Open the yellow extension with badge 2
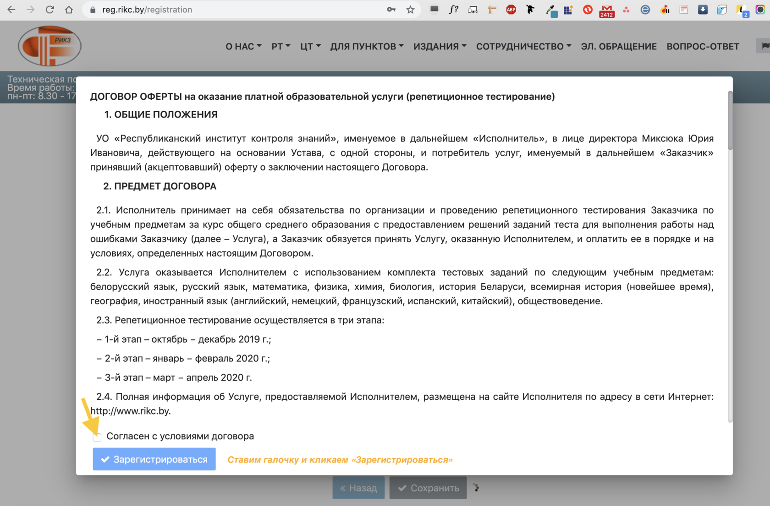770x506 pixels. (x=742, y=11)
